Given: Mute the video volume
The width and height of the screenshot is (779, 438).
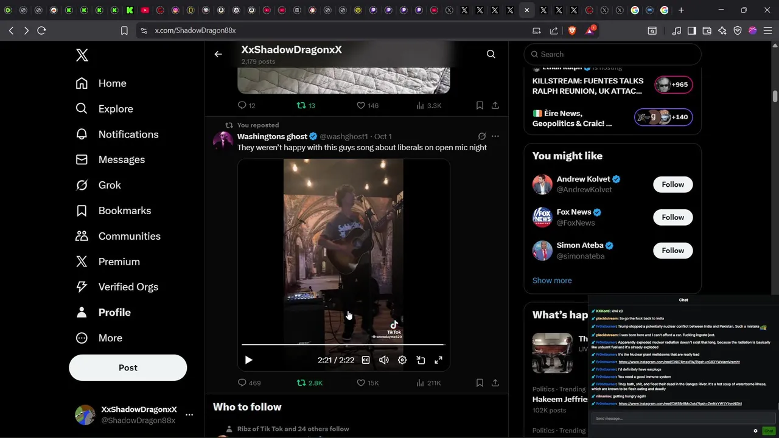Looking at the screenshot, I should 384,360.
